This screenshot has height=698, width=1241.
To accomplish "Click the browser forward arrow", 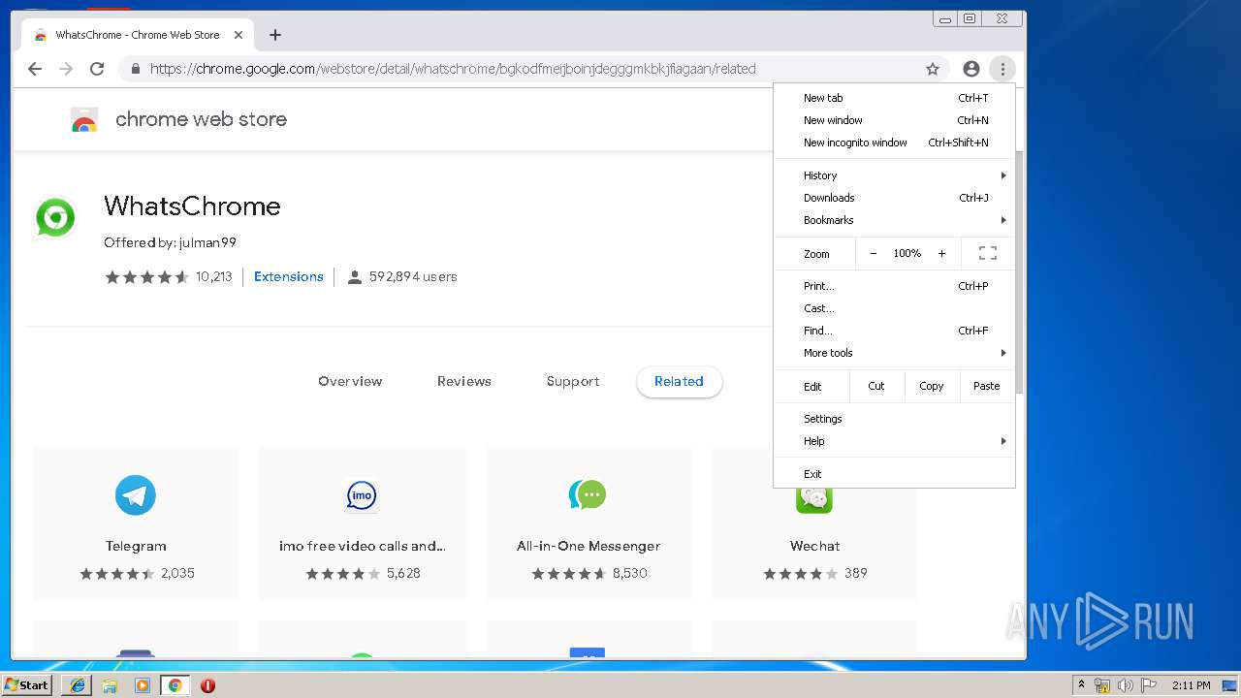I will point(66,69).
